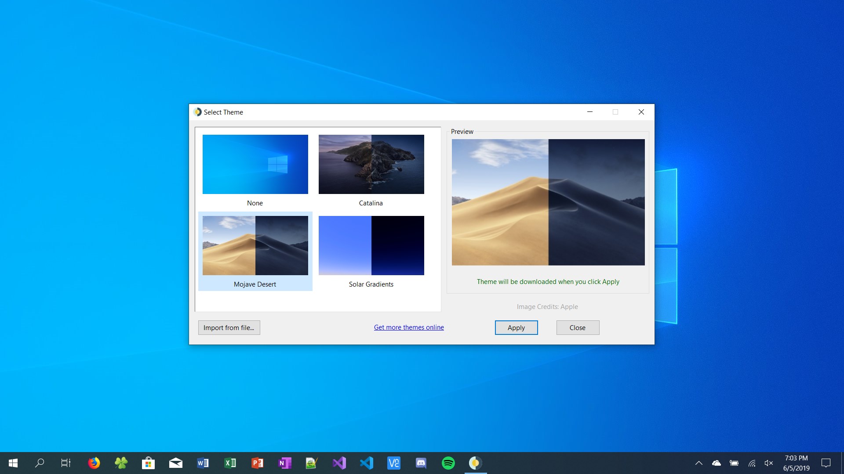
Task: Select the Mojave Desert theme
Action: pyautogui.click(x=255, y=245)
